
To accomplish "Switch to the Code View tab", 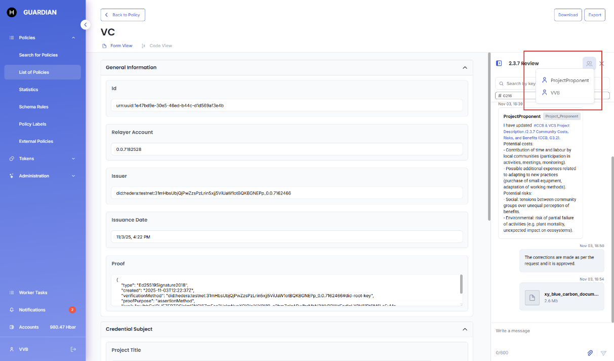I will point(160,46).
